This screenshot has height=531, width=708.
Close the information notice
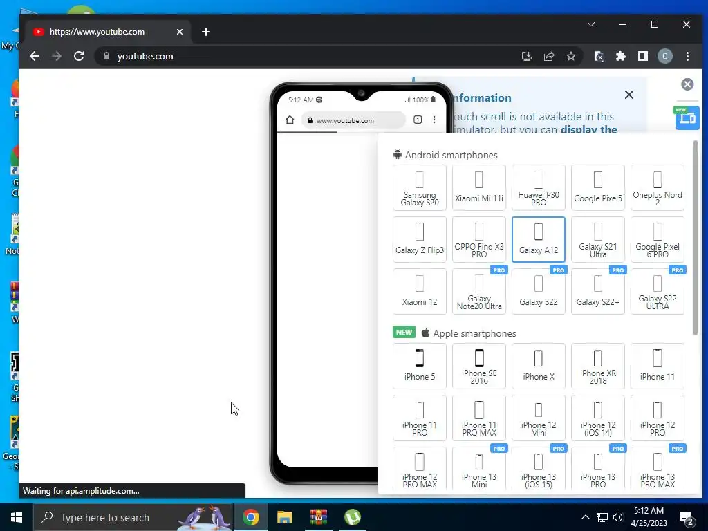629,95
